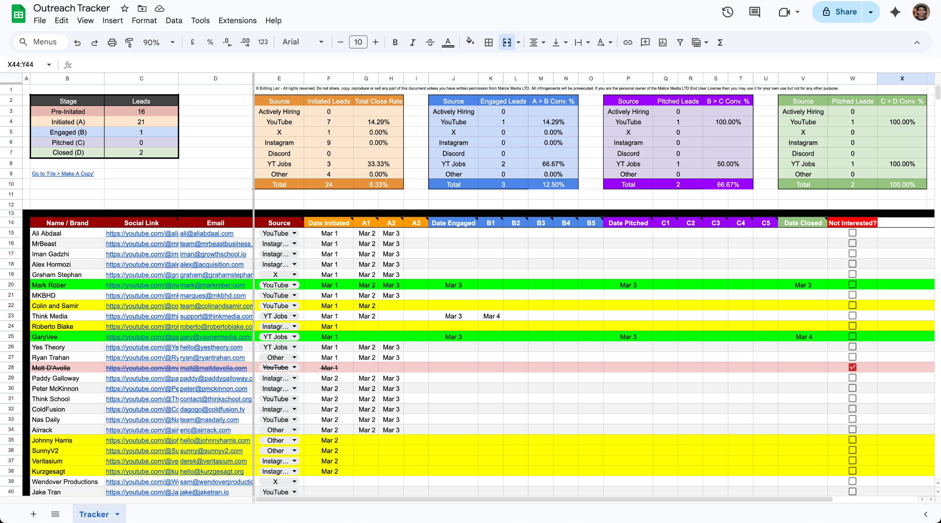Screen dimensions: 941x523
Task: Click the strikethrough formatting icon
Action: coord(430,42)
